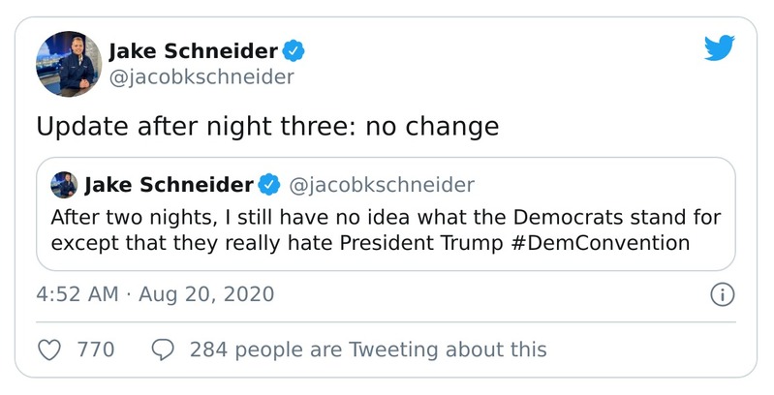
Task: Click small avatar in the quoted tweet
Action: tap(64, 184)
